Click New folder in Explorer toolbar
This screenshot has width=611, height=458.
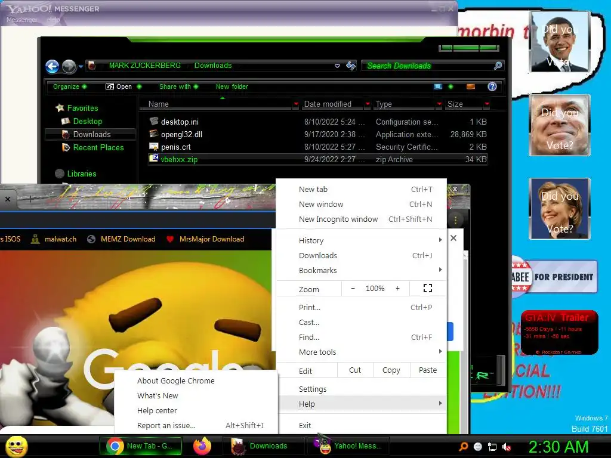(232, 86)
